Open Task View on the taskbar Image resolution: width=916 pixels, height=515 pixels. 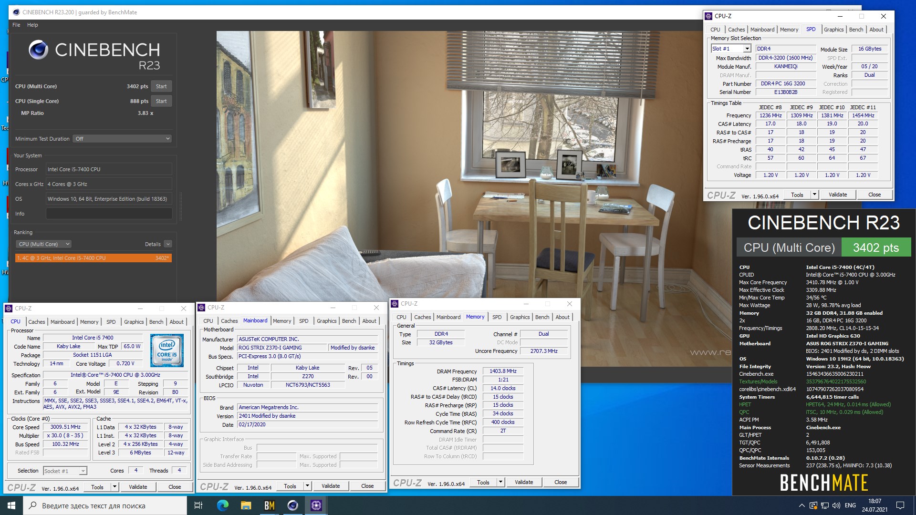point(198,505)
